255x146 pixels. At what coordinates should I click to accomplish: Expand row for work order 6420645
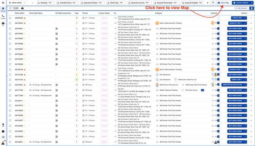[x=251, y=18]
